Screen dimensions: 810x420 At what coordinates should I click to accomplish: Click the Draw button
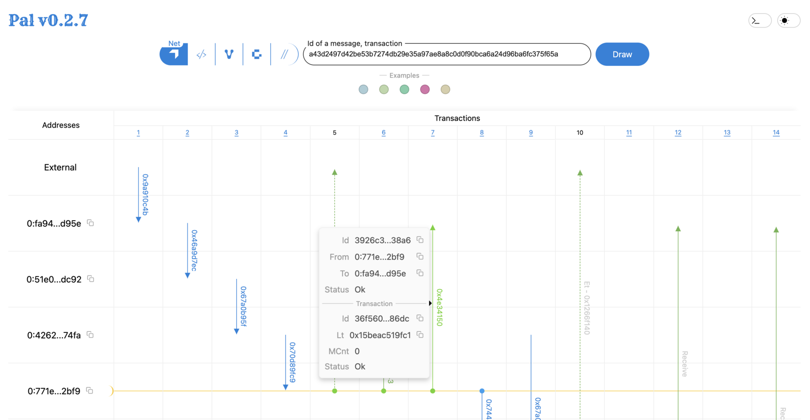pyautogui.click(x=622, y=54)
